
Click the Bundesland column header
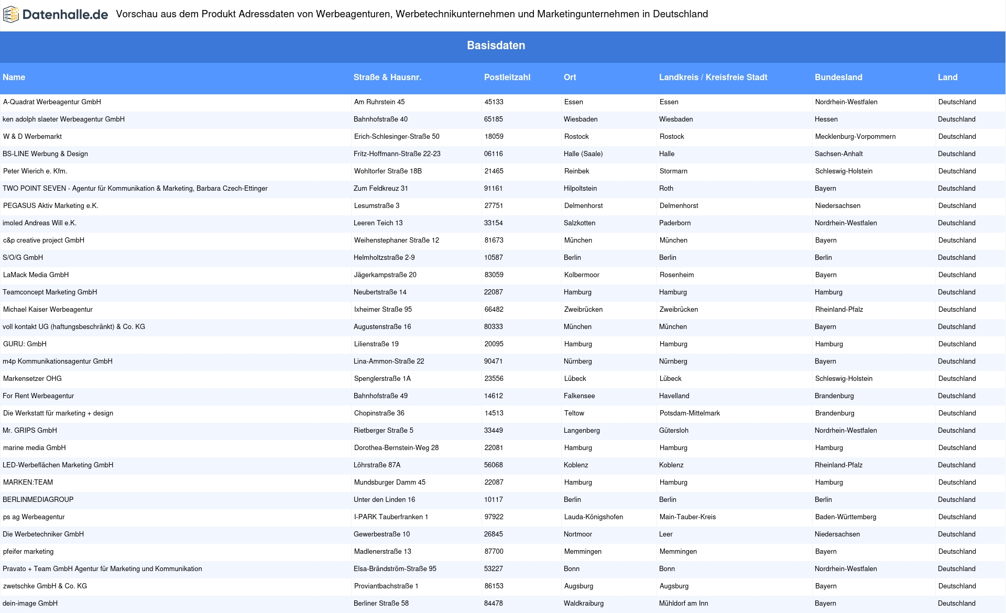pyautogui.click(x=838, y=78)
